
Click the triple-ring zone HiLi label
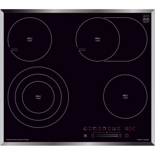click(x=38, y=96)
